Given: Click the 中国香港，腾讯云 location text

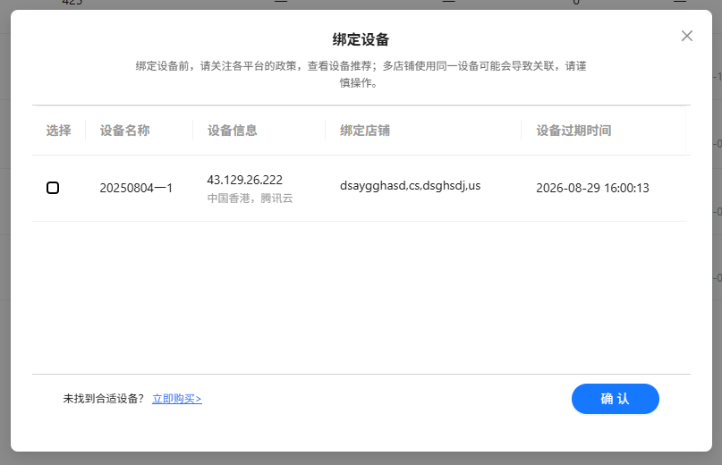Looking at the screenshot, I should point(250,199).
